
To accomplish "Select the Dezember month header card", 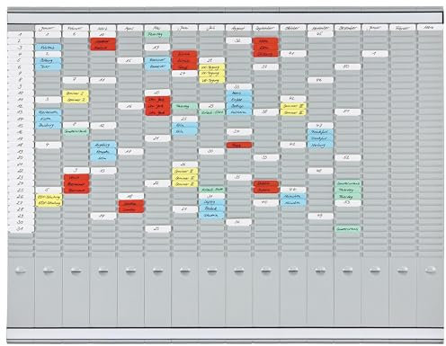I will [x=347, y=28].
